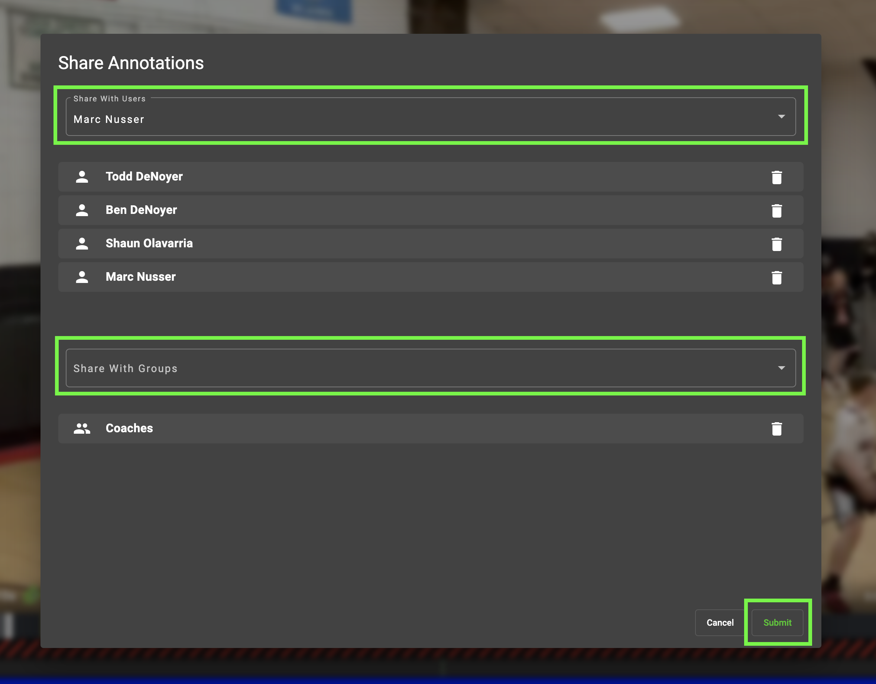Delete Todd DeNoyer from shared users
Image resolution: width=876 pixels, height=684 pixels.
pos(776,177)
